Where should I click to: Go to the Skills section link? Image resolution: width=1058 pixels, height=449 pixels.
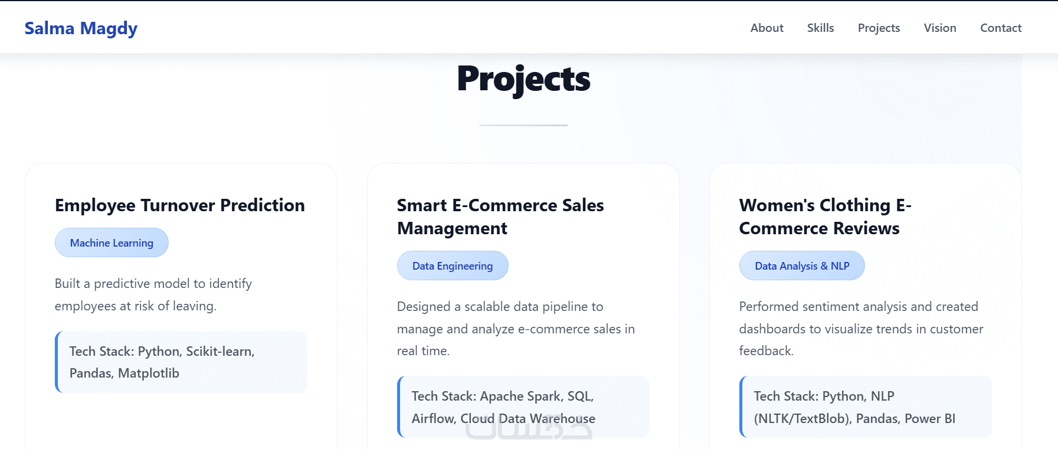pyautogui.click(x=820, y=28)
